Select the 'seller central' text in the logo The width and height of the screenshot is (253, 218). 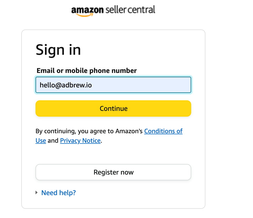[x=130, y=9]
